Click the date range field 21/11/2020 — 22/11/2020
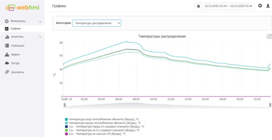Viewport: 272px width, 140px height. [x=228, y=6]
